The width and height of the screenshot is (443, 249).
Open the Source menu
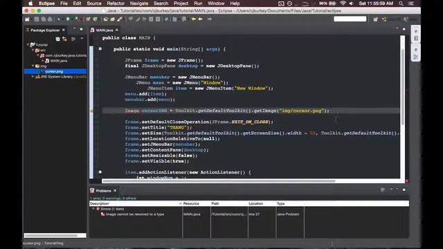coord(94,3)
